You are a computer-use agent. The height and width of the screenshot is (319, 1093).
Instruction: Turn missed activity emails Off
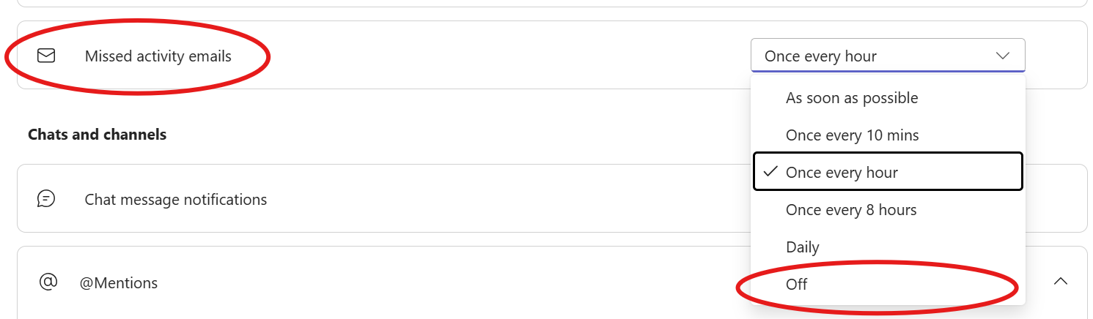pos(796,285)
